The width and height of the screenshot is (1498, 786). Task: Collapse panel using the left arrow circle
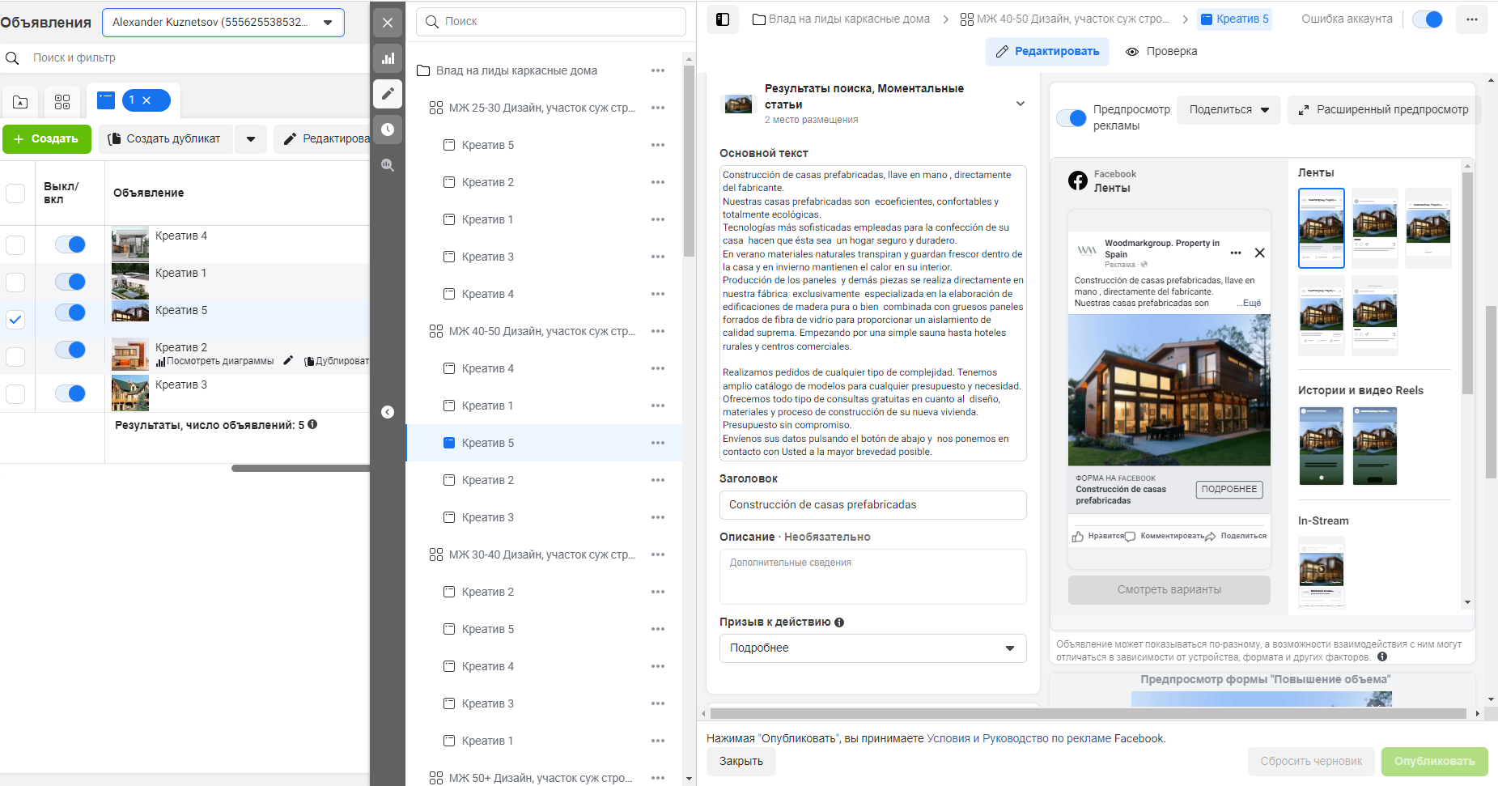388,412
